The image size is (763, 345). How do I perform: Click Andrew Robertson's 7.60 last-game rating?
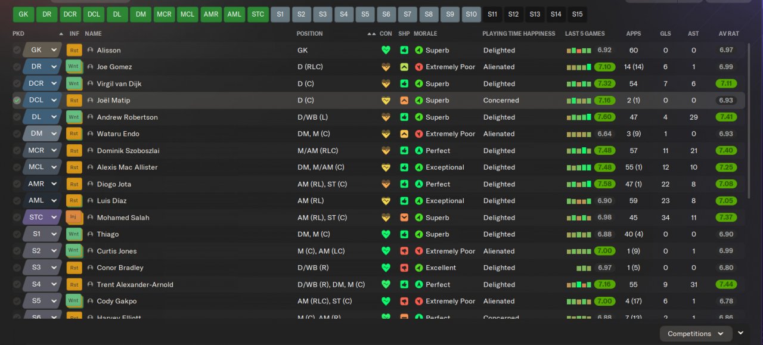click(604, 117)
